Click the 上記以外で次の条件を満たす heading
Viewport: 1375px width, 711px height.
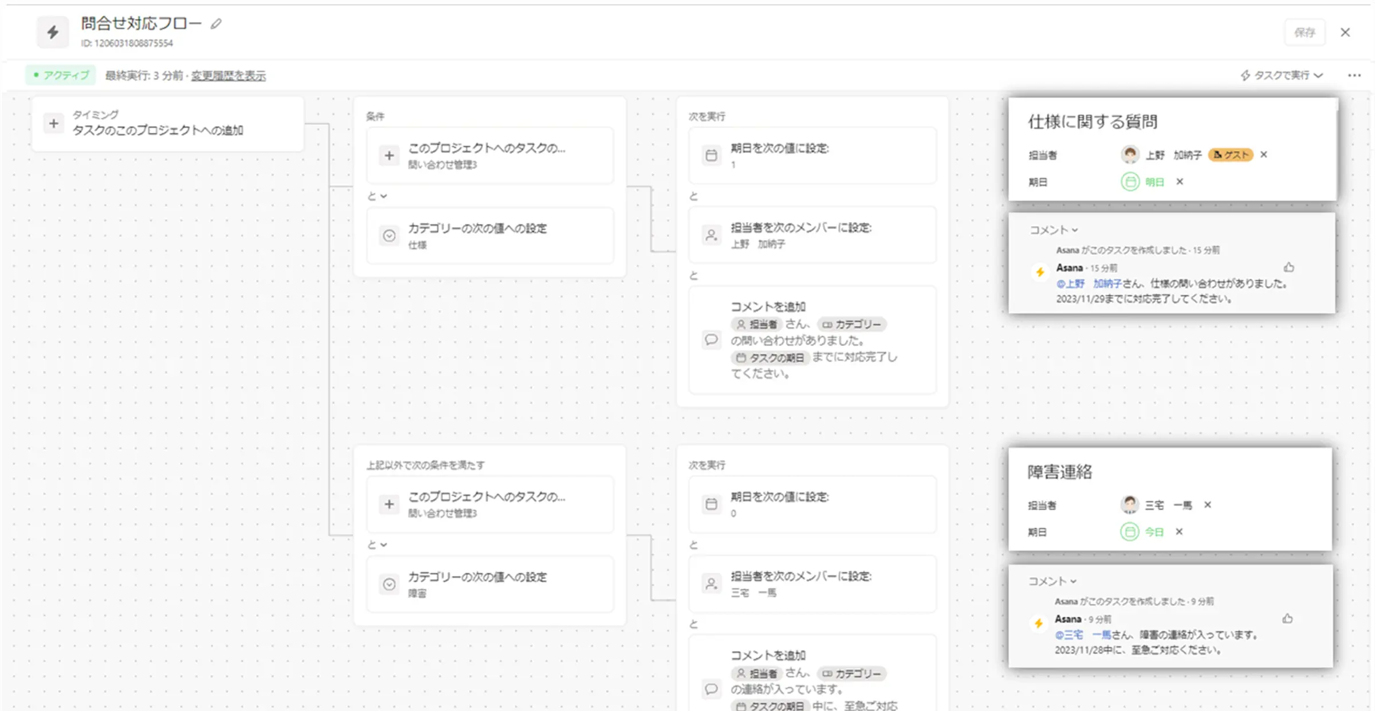[426, 465]
